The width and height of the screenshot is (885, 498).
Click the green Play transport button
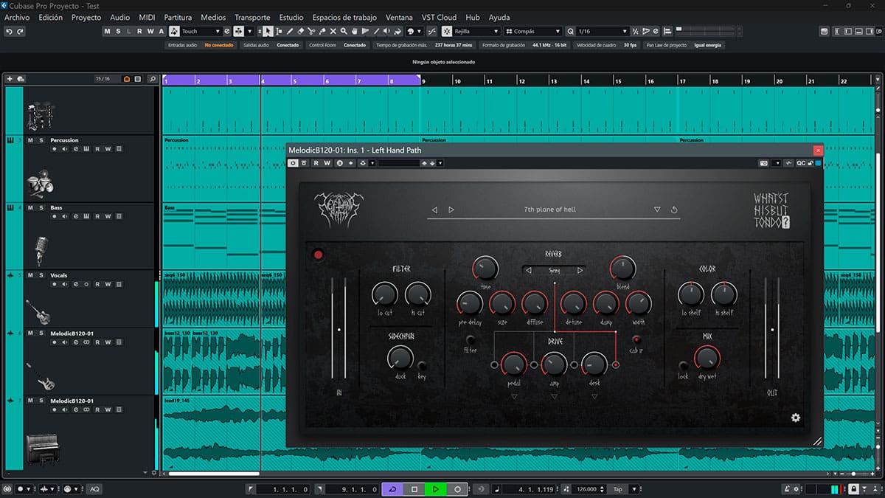coord(436,489)
